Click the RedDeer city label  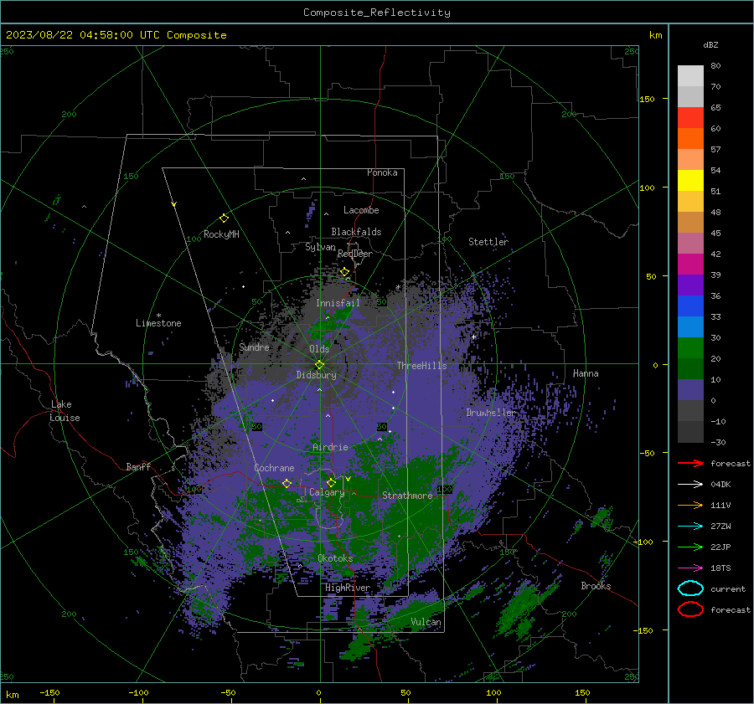click(355, 254)
